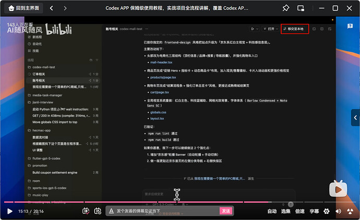Click the pink 发送 send button
Screen dimensions: 360x220
pyautogui.click(x=226, y=211)
